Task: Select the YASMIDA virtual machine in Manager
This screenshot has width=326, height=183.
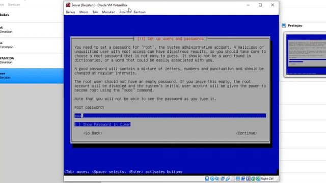Action: click(32, 60)
